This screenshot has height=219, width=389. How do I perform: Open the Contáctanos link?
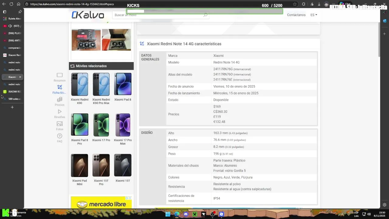click(x=296, y=15)
